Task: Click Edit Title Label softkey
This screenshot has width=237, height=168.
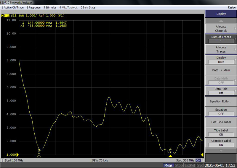Action: click(x=221, y=122)
